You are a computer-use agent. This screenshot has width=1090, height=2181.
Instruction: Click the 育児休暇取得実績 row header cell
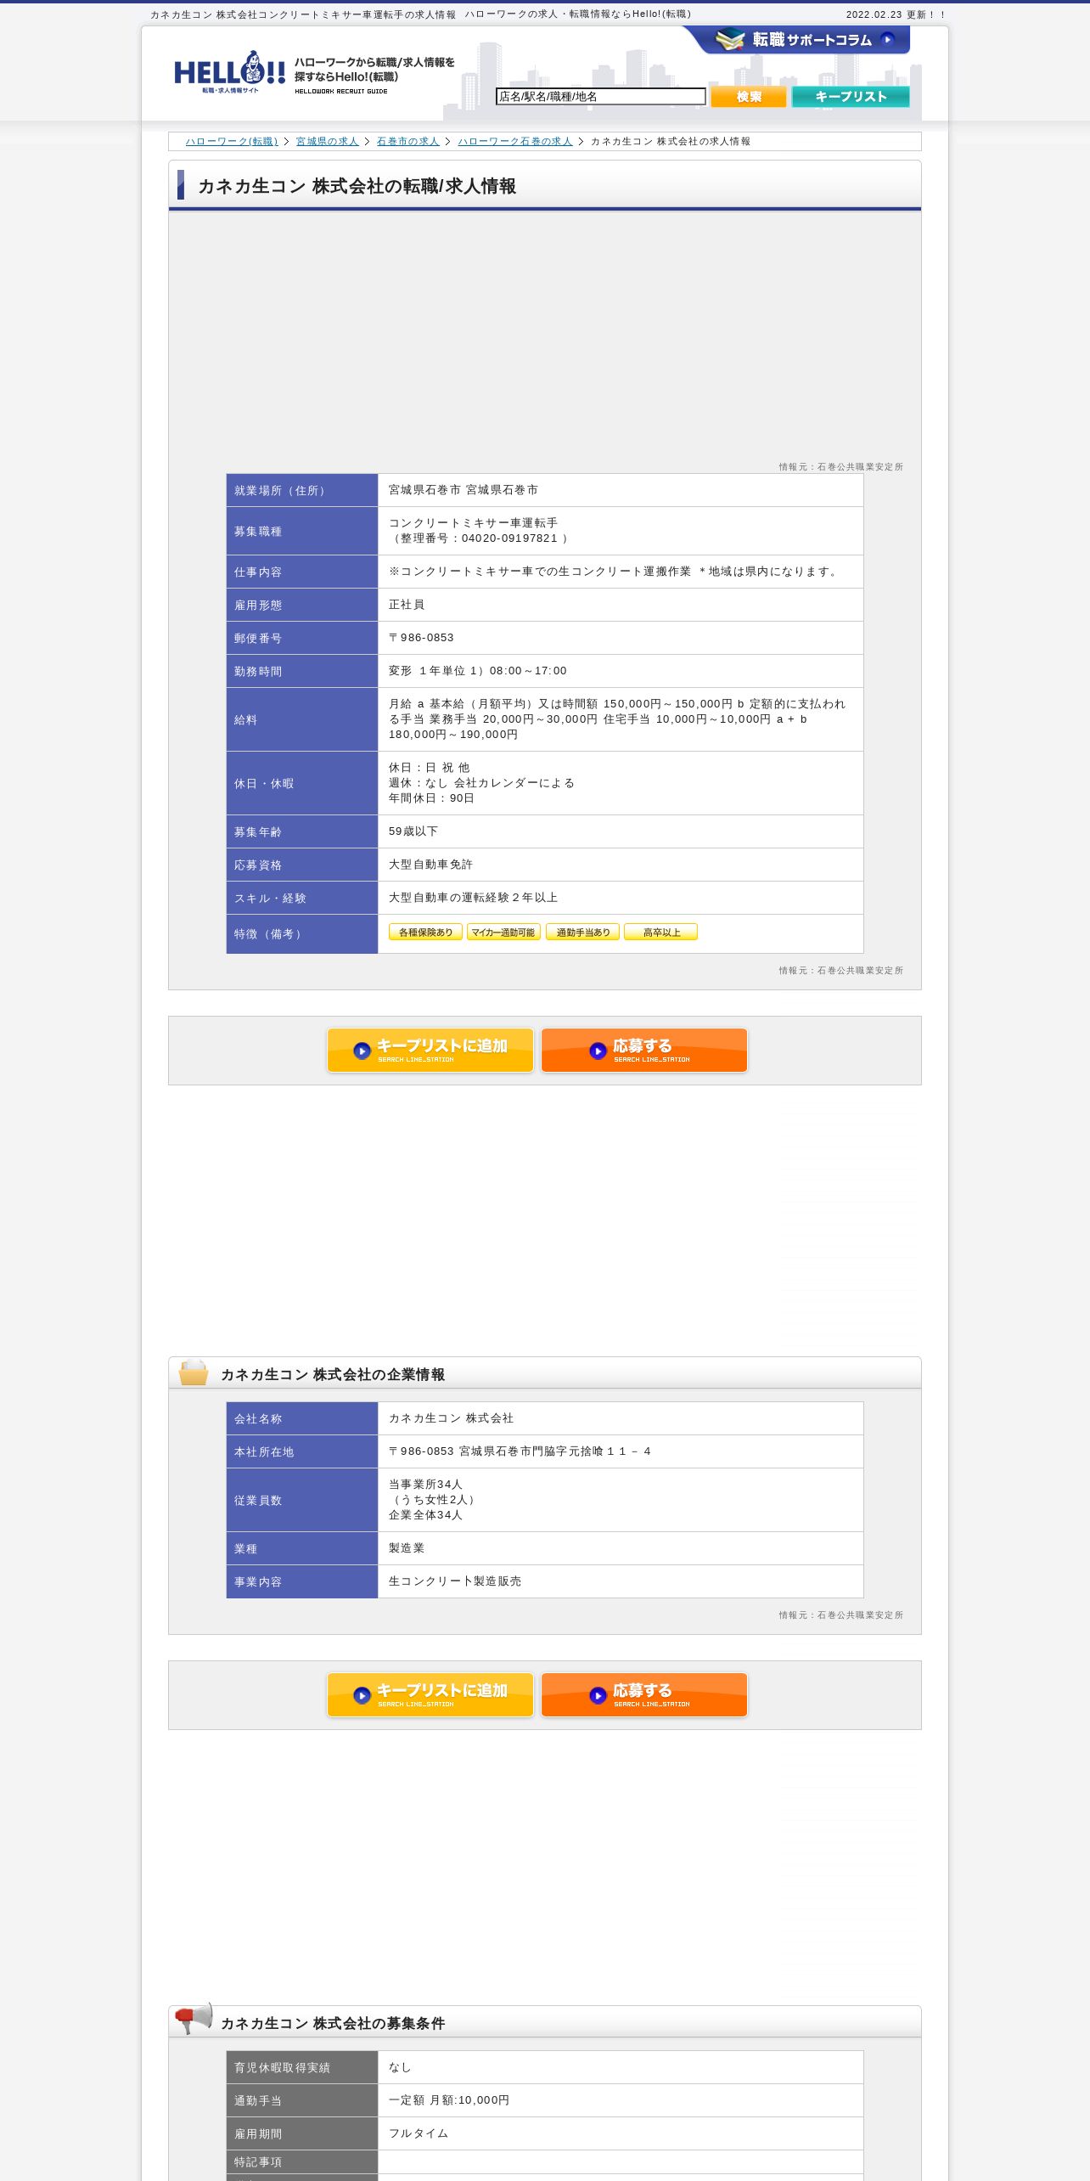point(302,2067)
